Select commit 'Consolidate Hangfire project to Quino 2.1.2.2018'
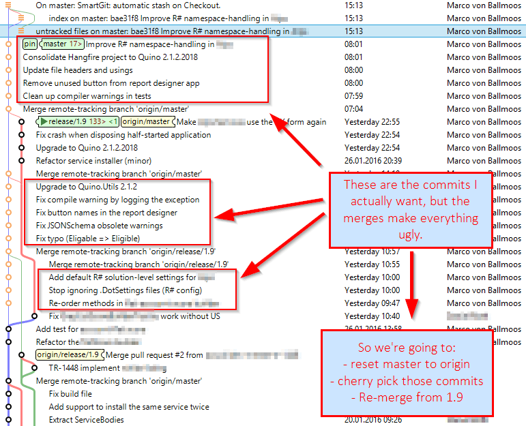The height and width of the screenshot is (426, 526). click(x=263, y=57)
